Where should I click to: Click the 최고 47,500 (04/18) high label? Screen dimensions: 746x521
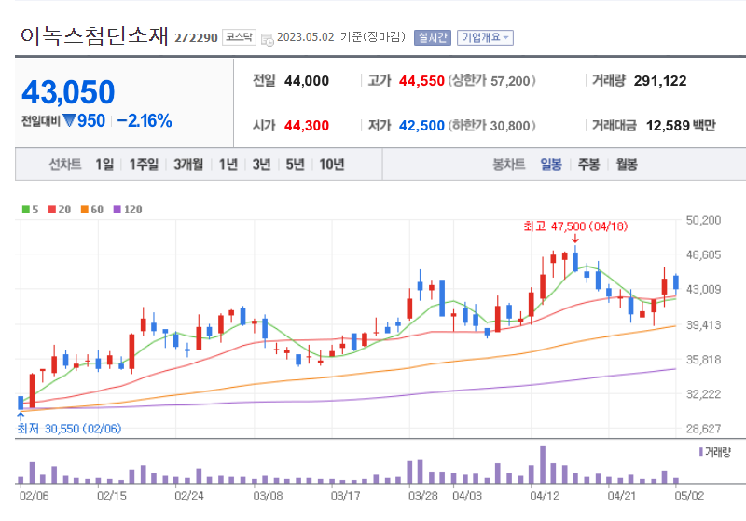tap(575, 226)
